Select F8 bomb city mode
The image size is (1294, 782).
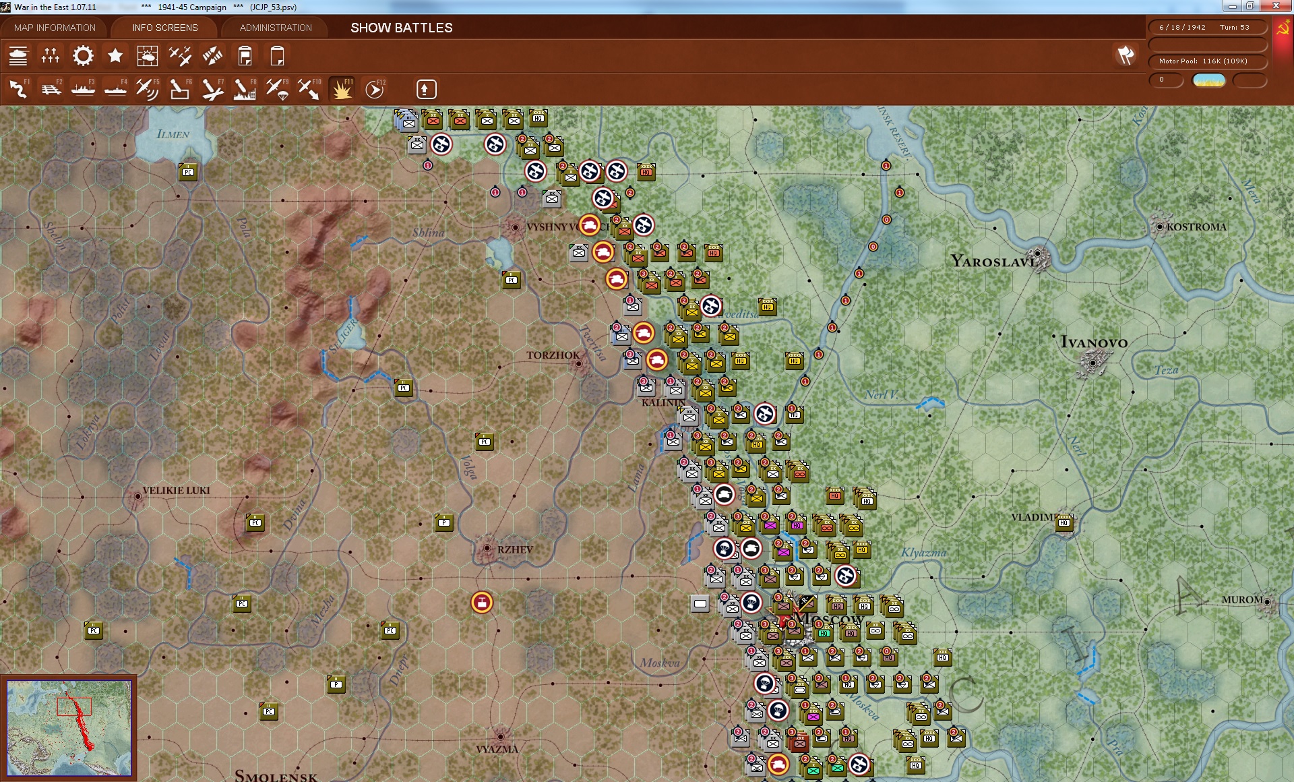tap(245, 89)
